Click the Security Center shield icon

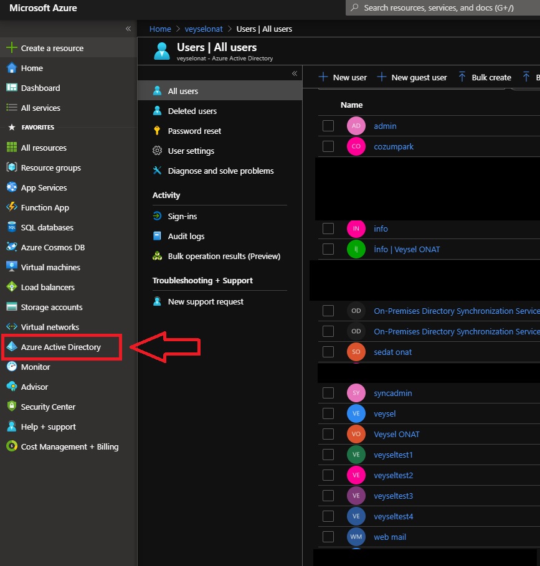click(12, 407)
